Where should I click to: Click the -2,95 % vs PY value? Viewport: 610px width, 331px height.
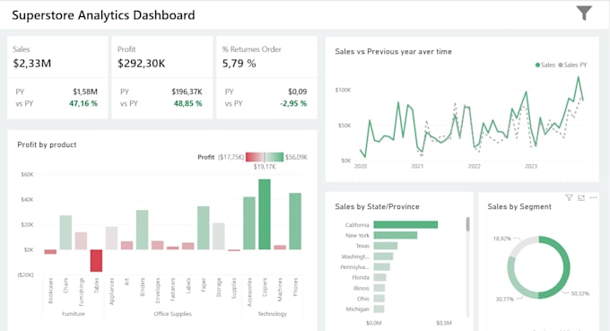click(293, 103)
